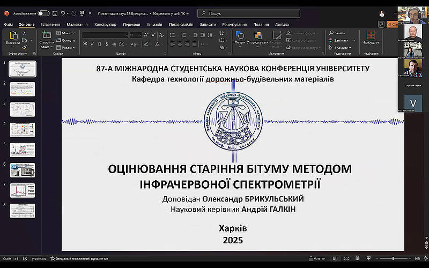Toggle align text left
The image size is (429, 268).
click(x=172, y=44)
